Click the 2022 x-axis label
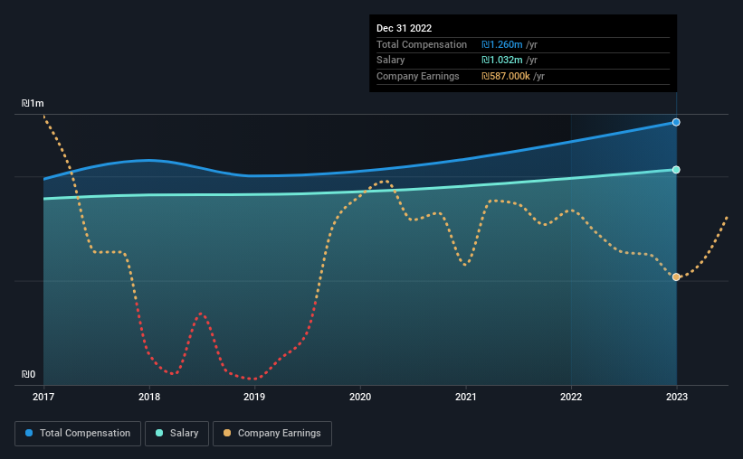Image resolution: width=743 pixels, height=459 pixels. click(571, 397)
